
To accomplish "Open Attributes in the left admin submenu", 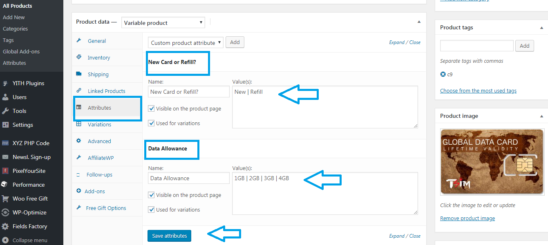I will (14, 63).
